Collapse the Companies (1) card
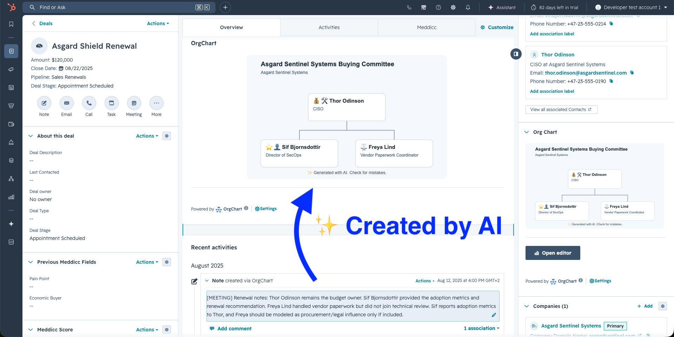The width and height of the screenshot is (674, 337). click(527, 306)
